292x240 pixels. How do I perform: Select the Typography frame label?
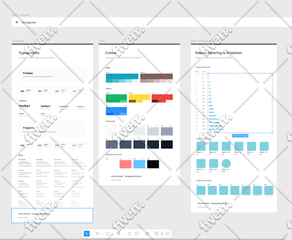coord(18,41)
